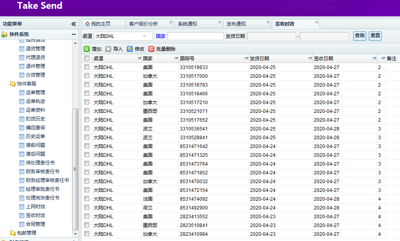Click the 查询 (Search) button
This screenshot has width=400, height=241.
point(359,36)
